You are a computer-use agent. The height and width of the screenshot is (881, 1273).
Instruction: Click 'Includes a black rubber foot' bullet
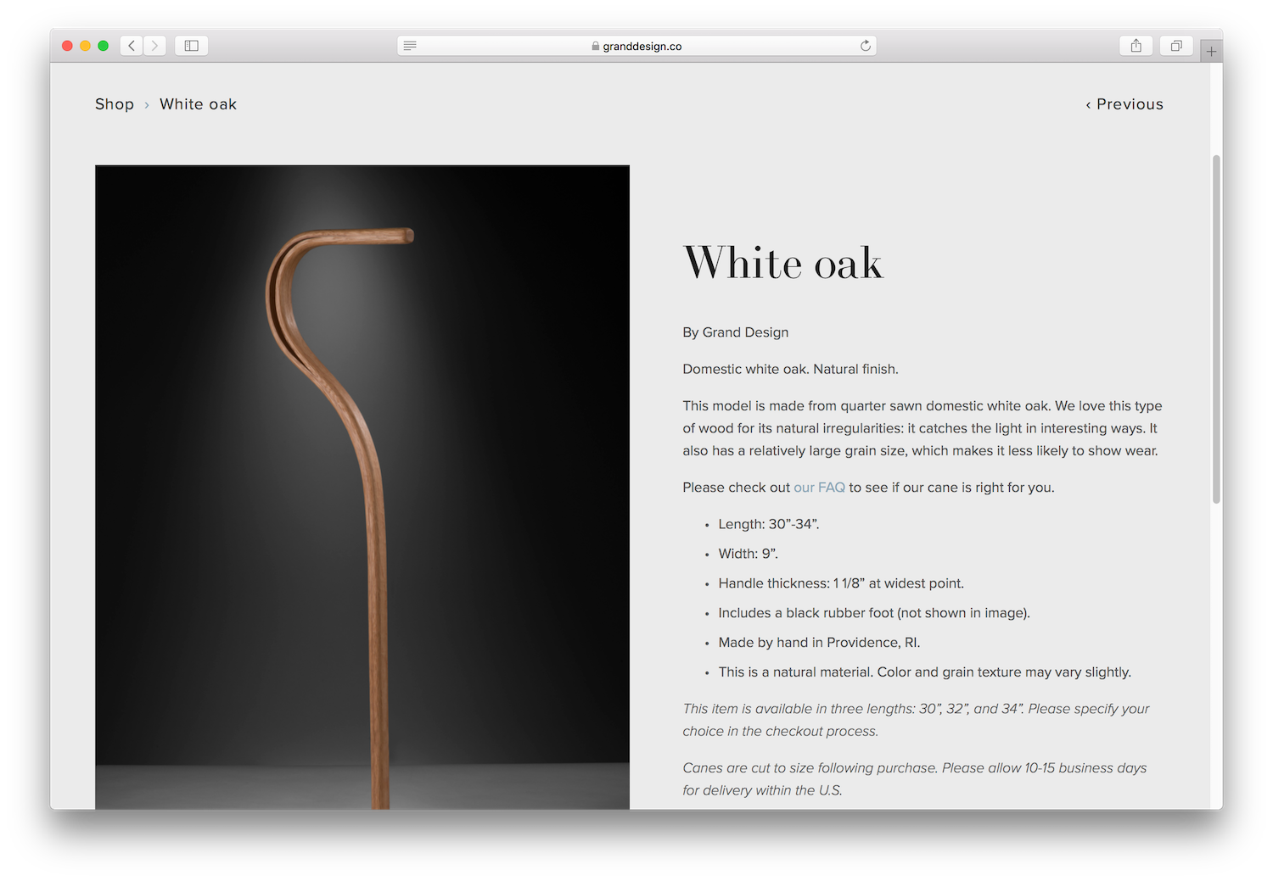tap(874, 613)
